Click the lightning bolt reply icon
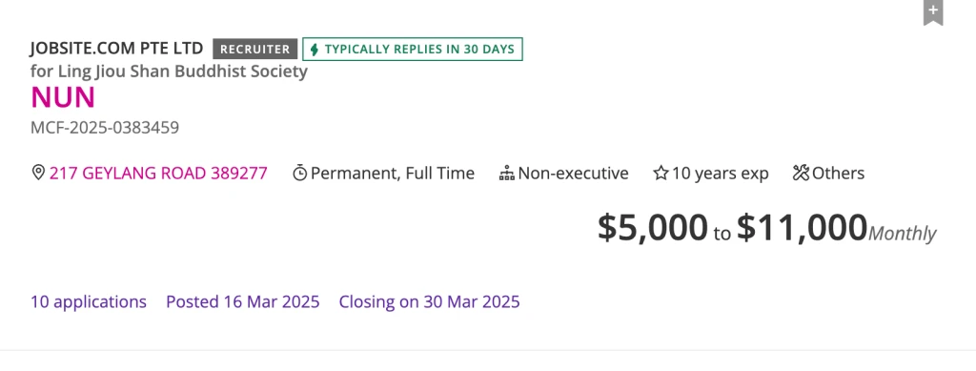Viewport: 976px width, 371px height. tap(315, 50)
